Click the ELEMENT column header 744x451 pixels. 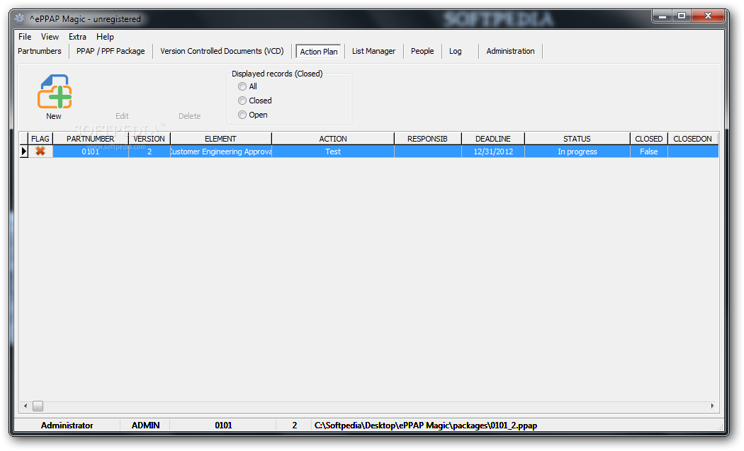click(220, 139)
